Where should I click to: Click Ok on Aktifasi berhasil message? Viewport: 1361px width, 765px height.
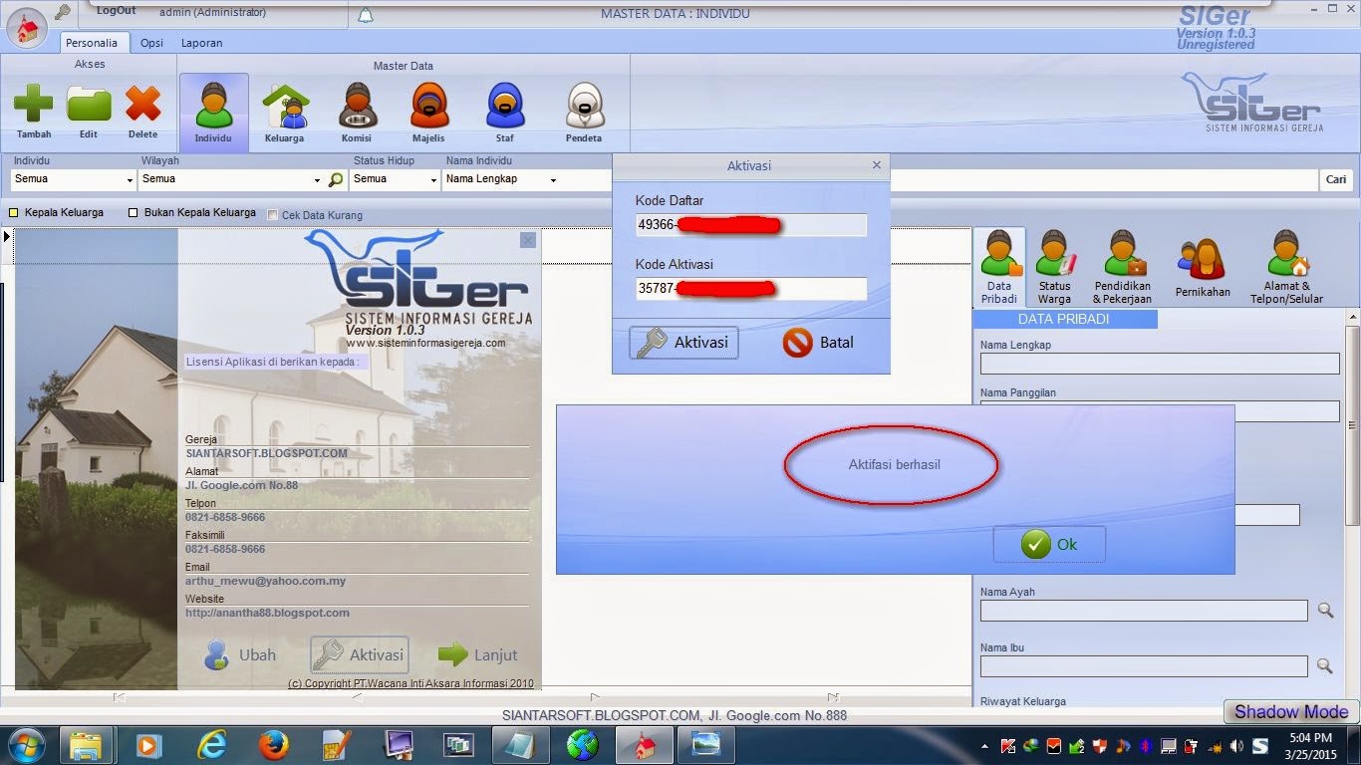tap(1049, 544)
